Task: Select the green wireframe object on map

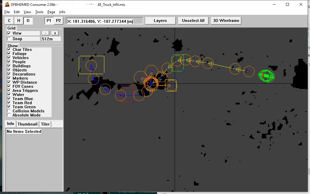Action: coord(267,76)
